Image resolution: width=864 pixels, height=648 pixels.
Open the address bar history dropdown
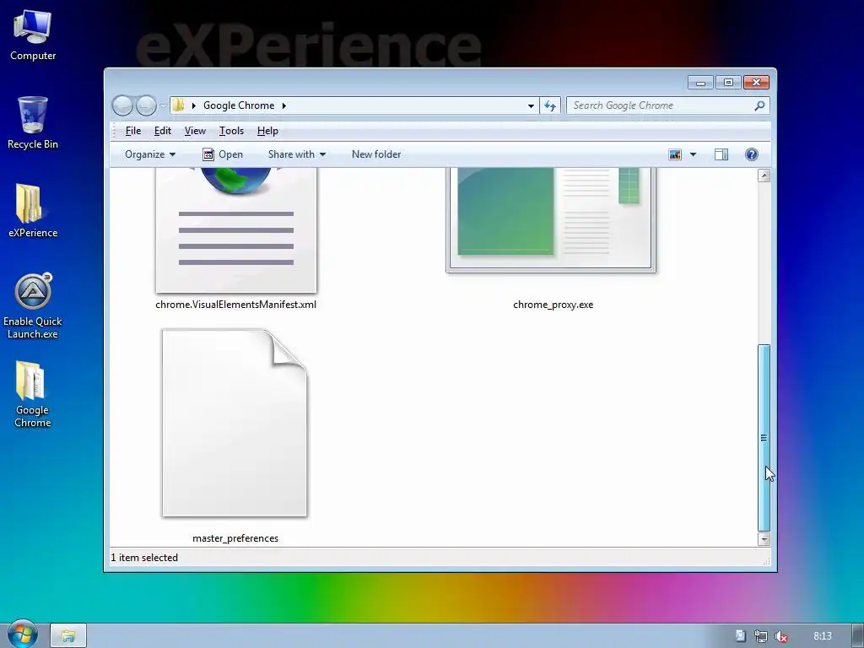(531, 105)
